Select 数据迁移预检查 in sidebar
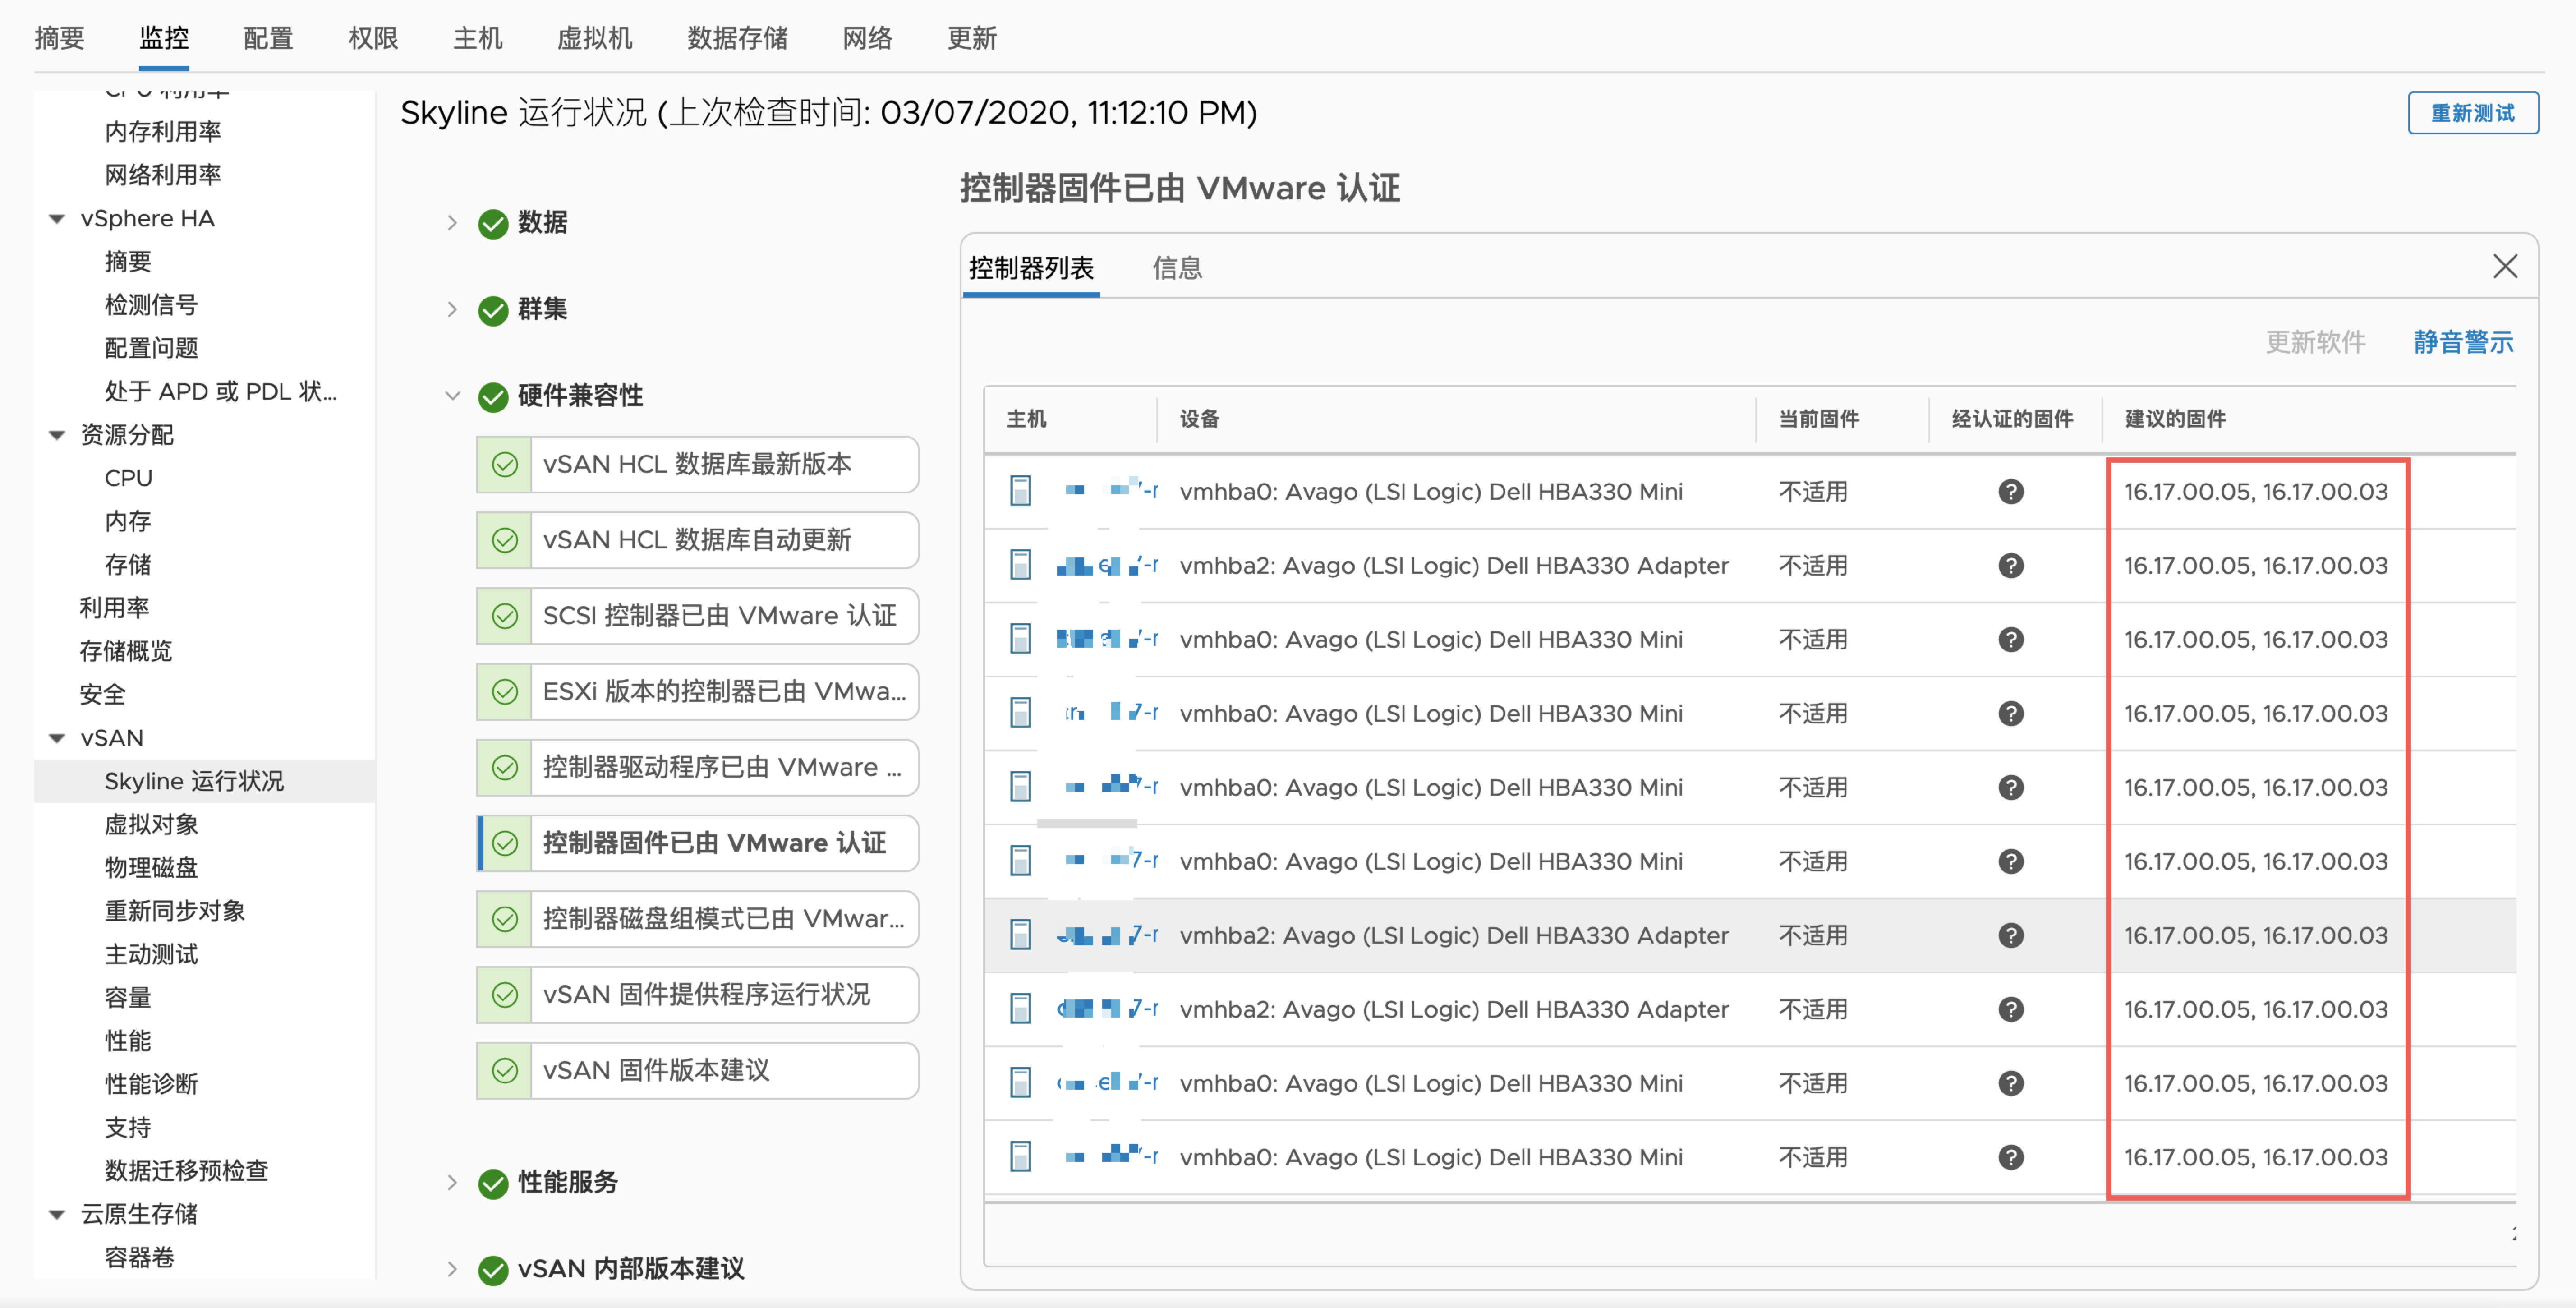This screenshot has width=2576, height=1308. click(x=186, y=1171)
